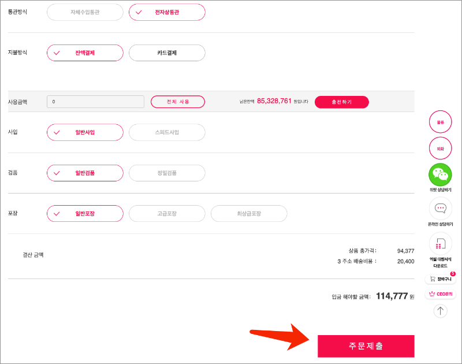
Task: Choose 전자상통관 customs option
Action: click(x=167, y=12)
